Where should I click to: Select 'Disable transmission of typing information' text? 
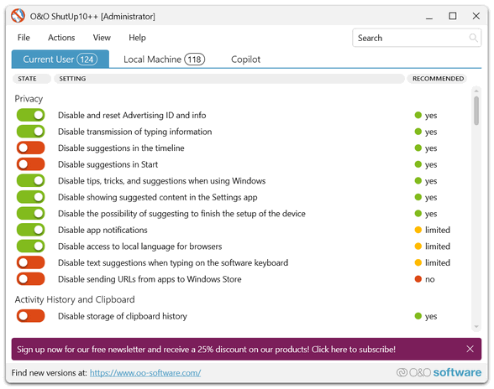(x=134, y=132)
